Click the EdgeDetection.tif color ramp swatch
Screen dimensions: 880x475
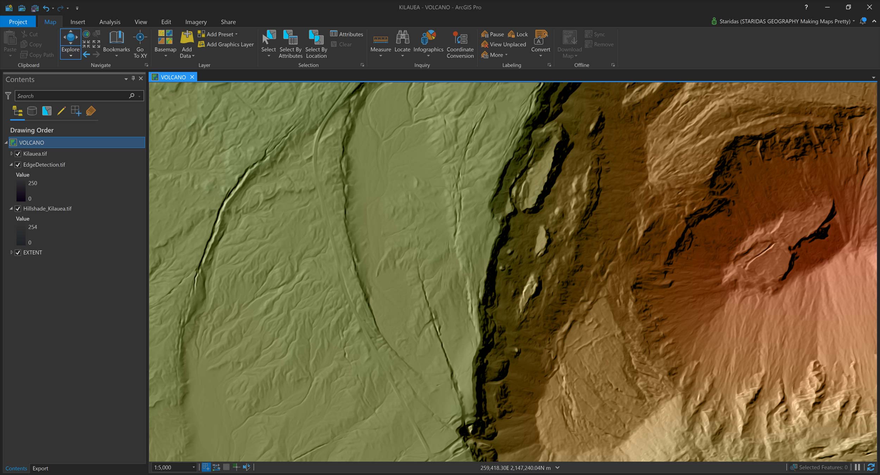click(x=21, y=191)
